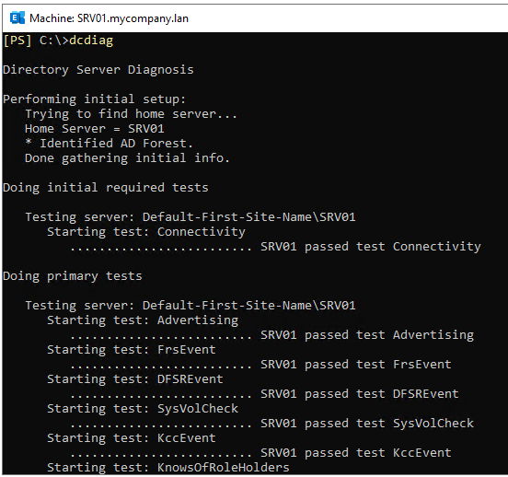
Task: Click the '* Identified AD Forest.' line
Action: 109,144
